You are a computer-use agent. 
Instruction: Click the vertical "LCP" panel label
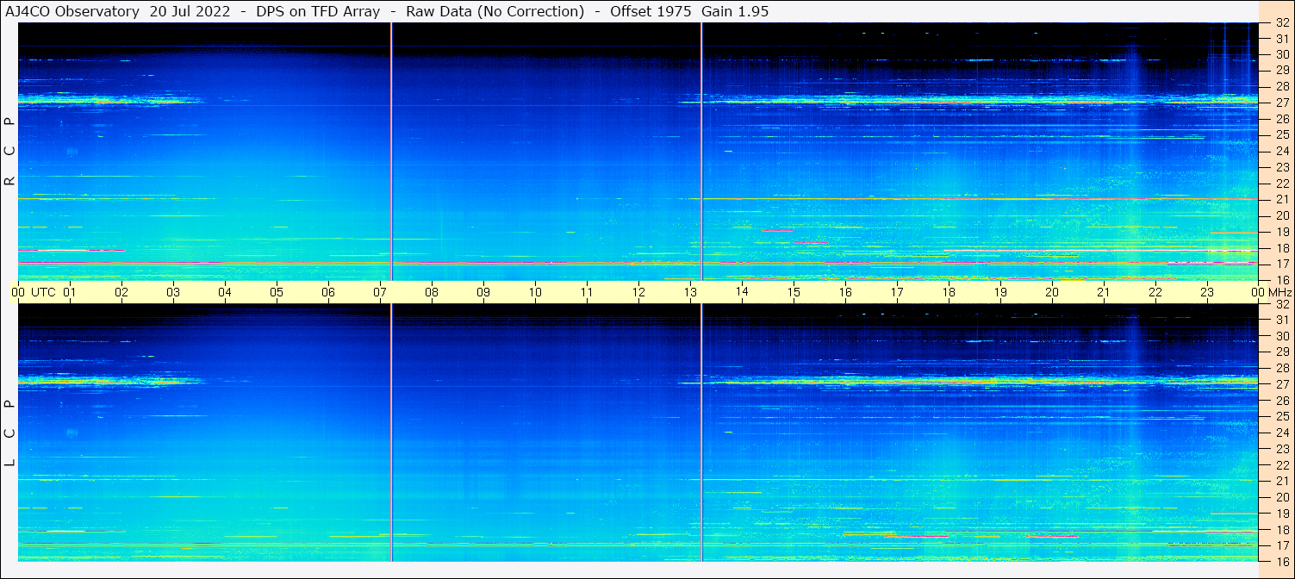pos(9,433)
